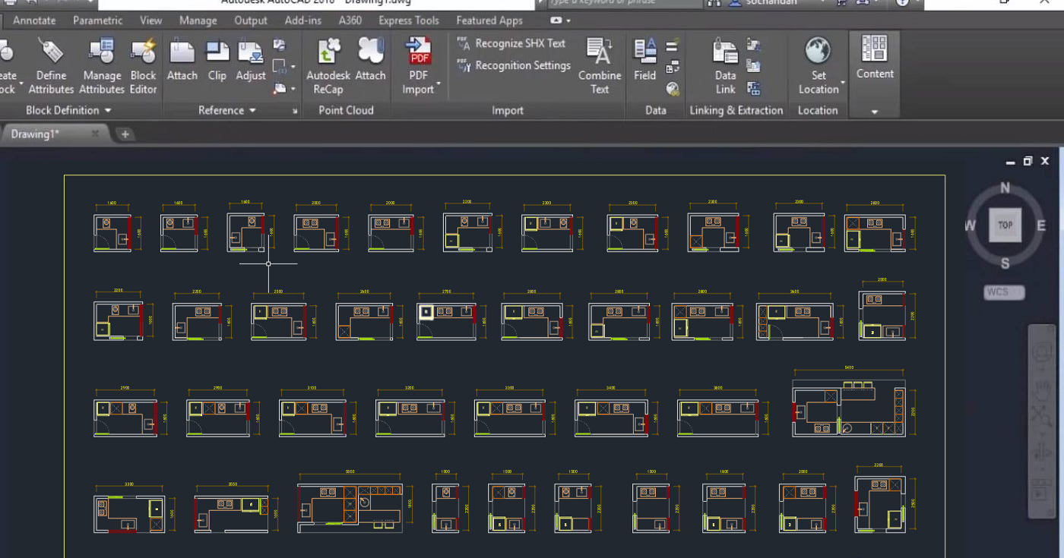This screenshot has width=1064, height=558.
Task: Select the Clip tool
Action: [x=217, y=61]
